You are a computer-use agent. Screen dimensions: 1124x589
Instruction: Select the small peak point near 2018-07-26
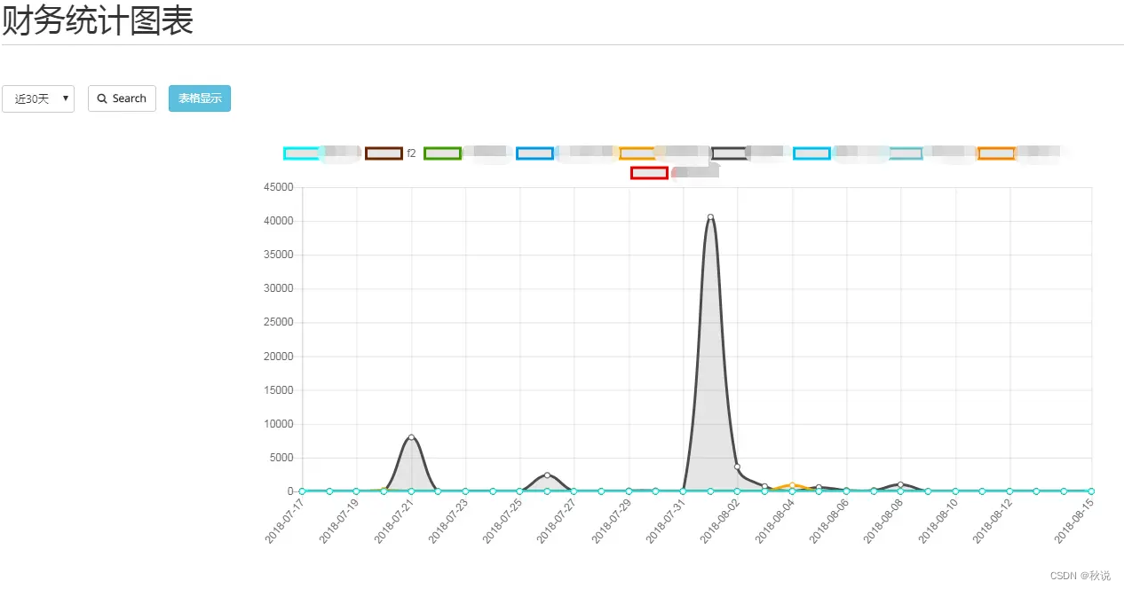(x=547, y=475)
